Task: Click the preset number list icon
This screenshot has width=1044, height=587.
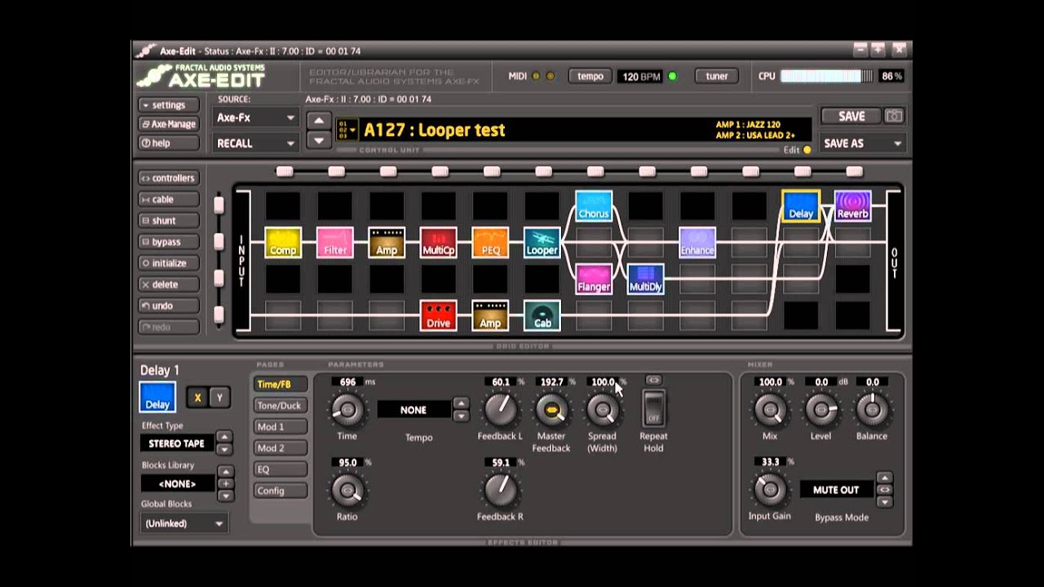Action: coord(347,130)
